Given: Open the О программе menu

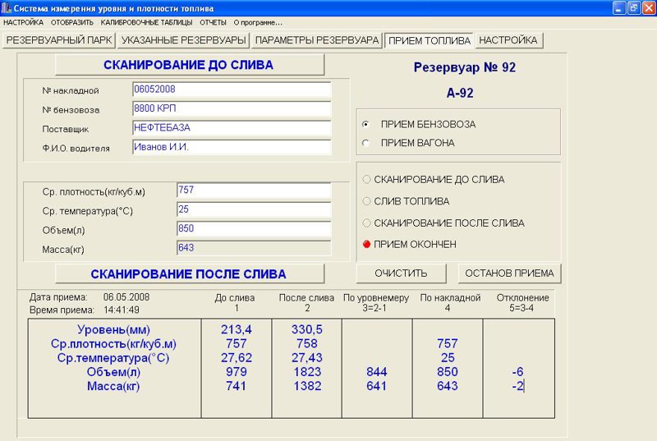Looking at the screenshot, I should (x=258, y=22).
